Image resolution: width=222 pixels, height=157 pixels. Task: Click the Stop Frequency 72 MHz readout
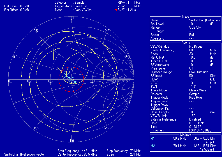[x=123, y=151]
